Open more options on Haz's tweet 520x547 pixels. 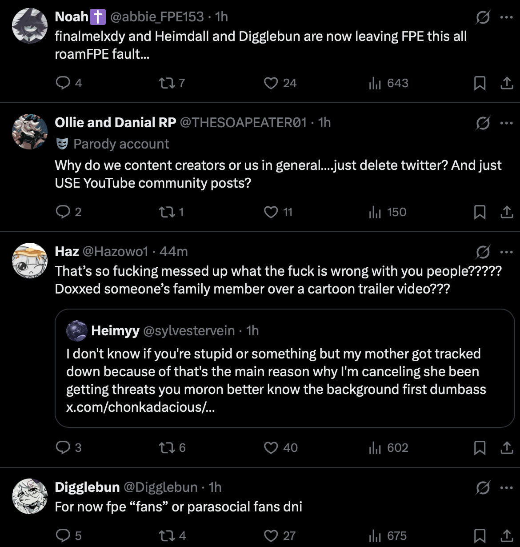coord(506,252)
